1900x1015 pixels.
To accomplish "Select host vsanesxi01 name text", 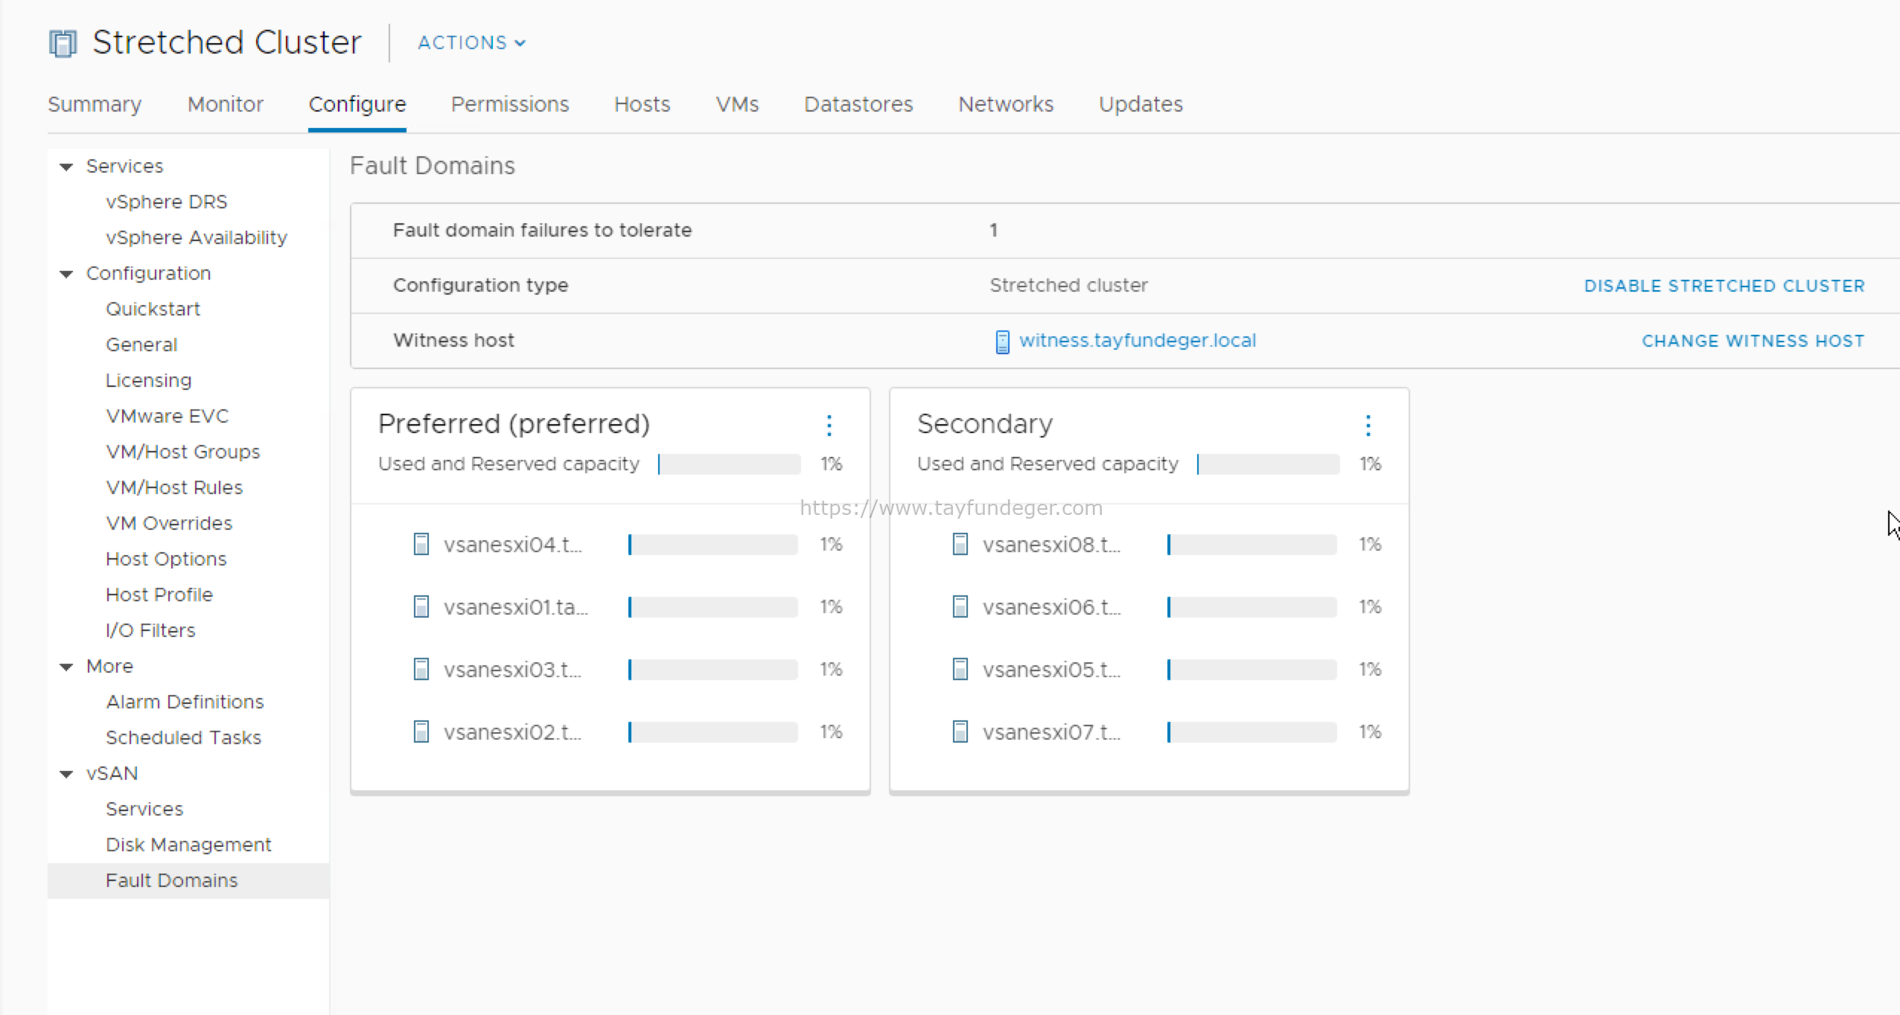I will tap(516, 607).
